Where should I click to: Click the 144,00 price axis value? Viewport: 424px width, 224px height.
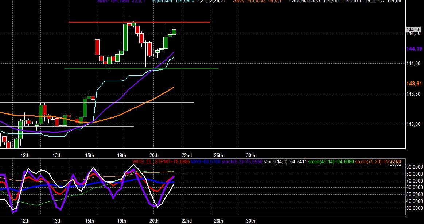pyautogui.click(x=413, y=64)
